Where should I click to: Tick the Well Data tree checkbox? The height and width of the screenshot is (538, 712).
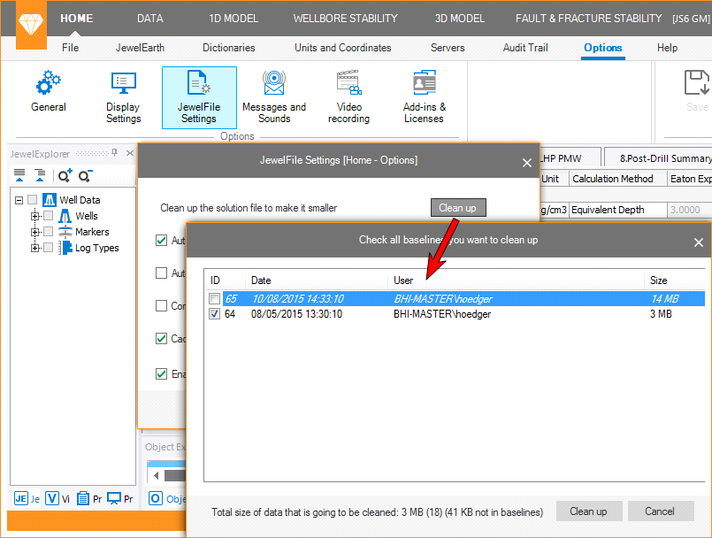[x=33, y=200]
